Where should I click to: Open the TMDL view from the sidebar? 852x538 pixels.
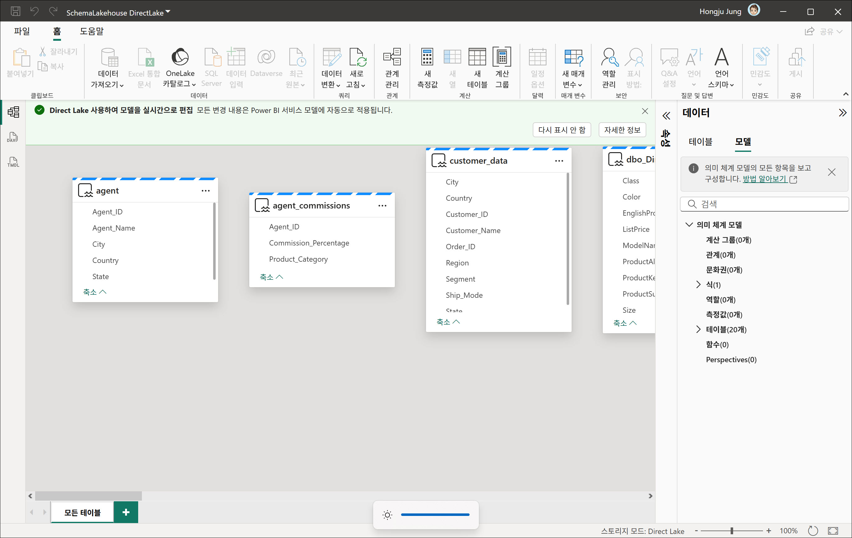[13, 162]
